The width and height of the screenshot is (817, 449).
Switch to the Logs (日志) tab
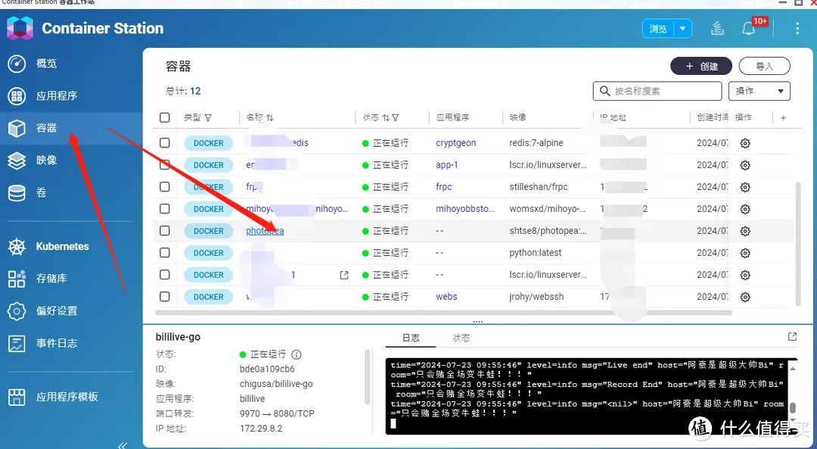(x=411, y=338)
